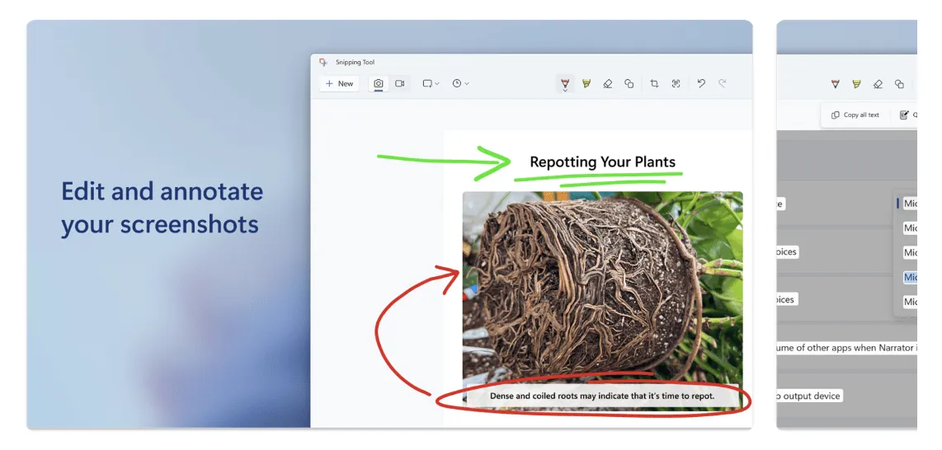
Task: Undo the last annotation
Action: 701,83
